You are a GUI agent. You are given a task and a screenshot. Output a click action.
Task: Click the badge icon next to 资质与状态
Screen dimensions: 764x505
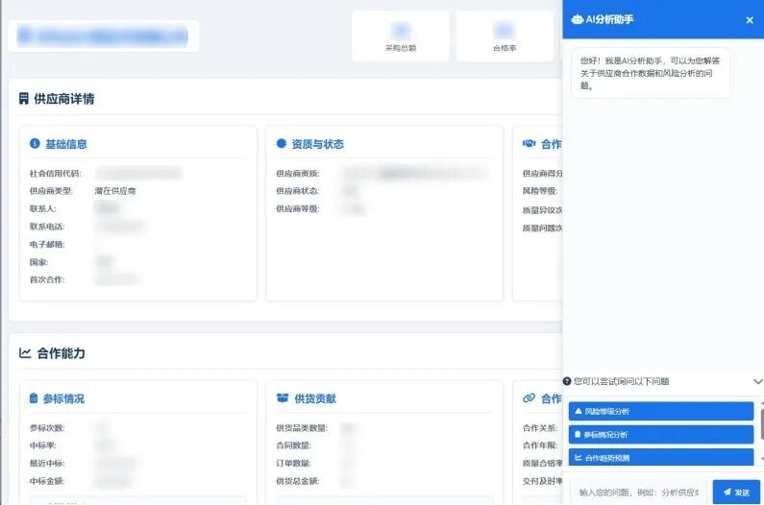[x=282, y=144]
